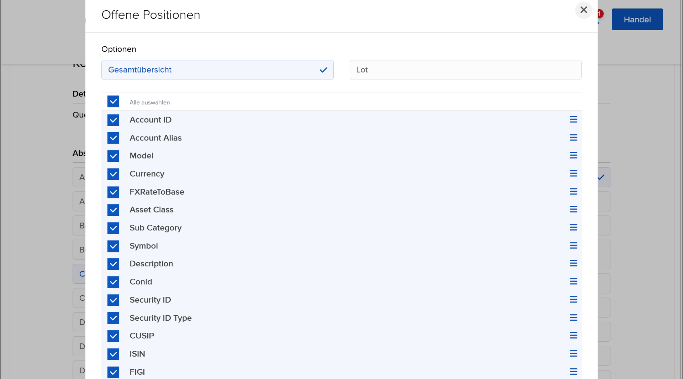Viewport: 683px width, 379px height.
Task: Uncheck the Alle auswählen checkbox
Action: (113, 102)
